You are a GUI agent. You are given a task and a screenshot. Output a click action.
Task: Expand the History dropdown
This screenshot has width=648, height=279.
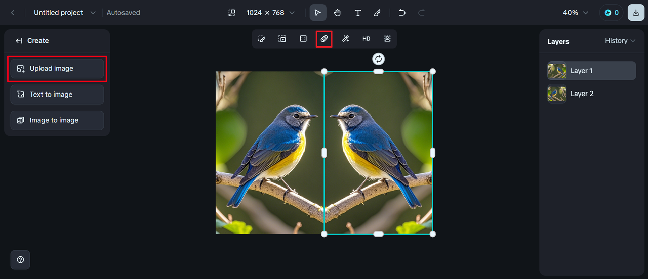(x=620, y=41)
